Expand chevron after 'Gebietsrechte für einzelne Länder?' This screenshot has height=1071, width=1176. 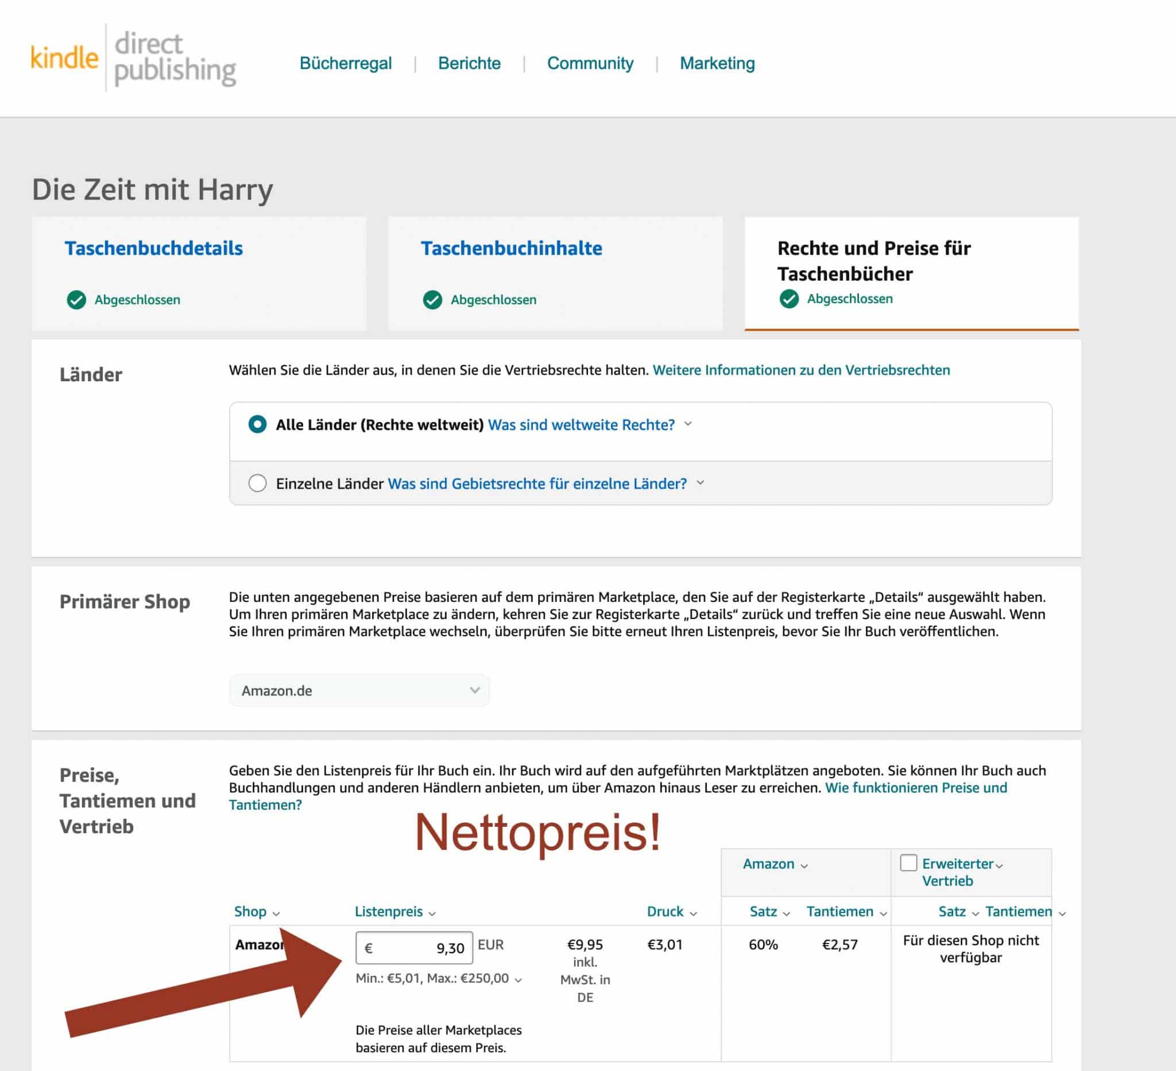click(x=701, y=483)
